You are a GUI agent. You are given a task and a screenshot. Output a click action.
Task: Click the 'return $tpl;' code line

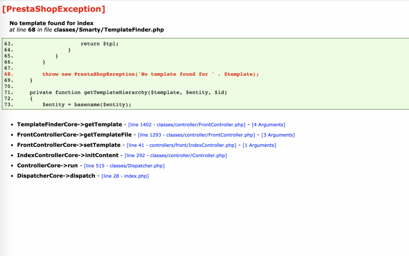[x=99, y=44]
